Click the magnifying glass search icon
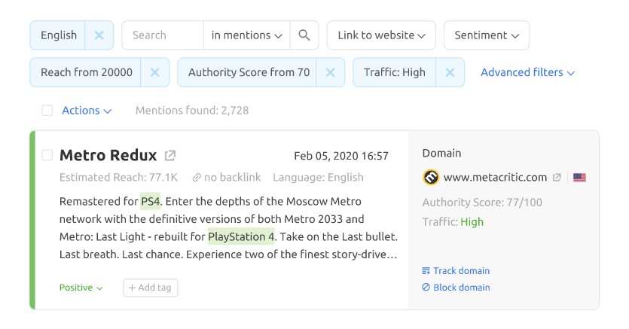Screen dimensions: 629x329 pos(304,35)
